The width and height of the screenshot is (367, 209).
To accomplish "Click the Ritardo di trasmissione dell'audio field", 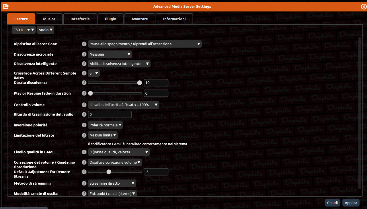I will 110,114.
